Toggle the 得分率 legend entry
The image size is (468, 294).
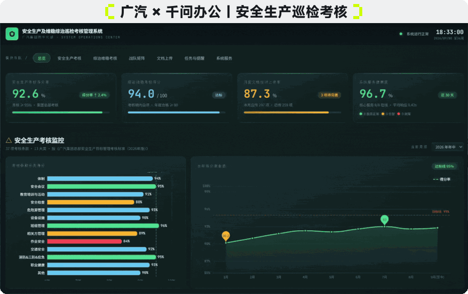tap(442, 179)
